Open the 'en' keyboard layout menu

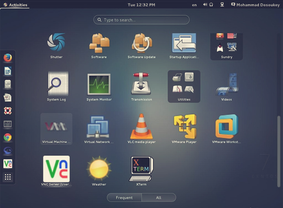pyautogui.click(x=195, y=5)
